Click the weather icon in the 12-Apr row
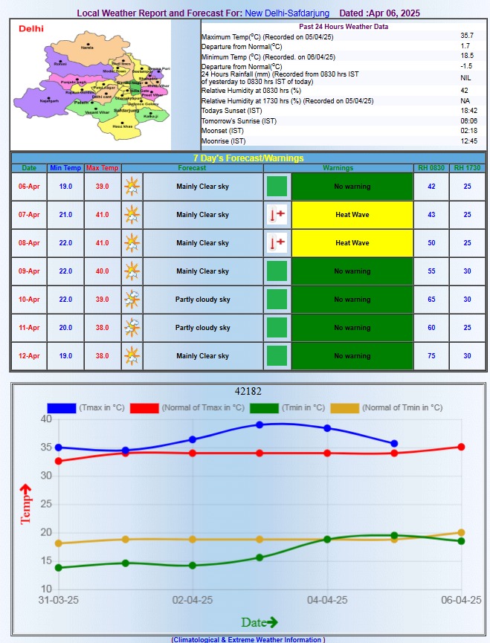Screen dimensions: 490x643 point(132,356)
